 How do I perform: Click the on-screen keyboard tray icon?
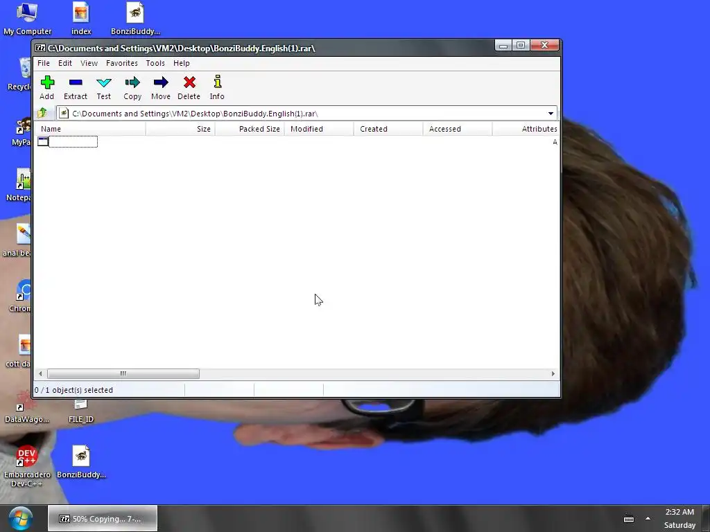[628, 518]
